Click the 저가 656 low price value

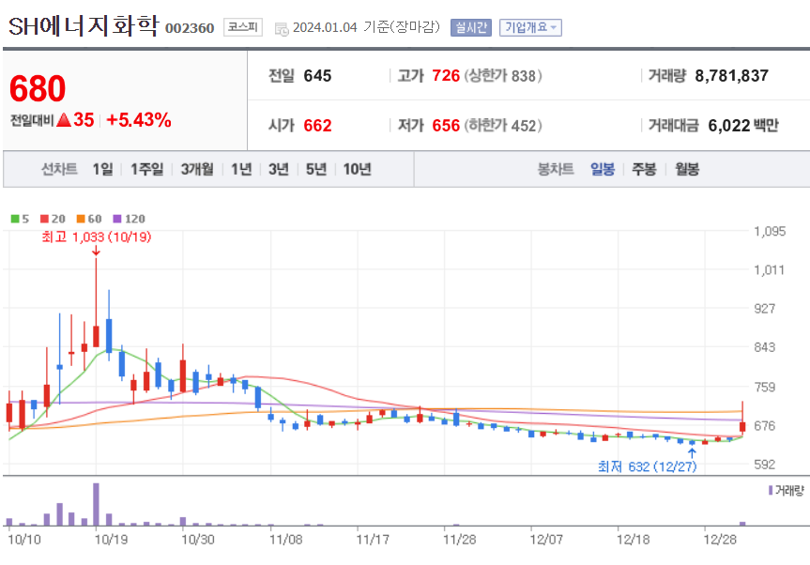[x=446, y=126]
